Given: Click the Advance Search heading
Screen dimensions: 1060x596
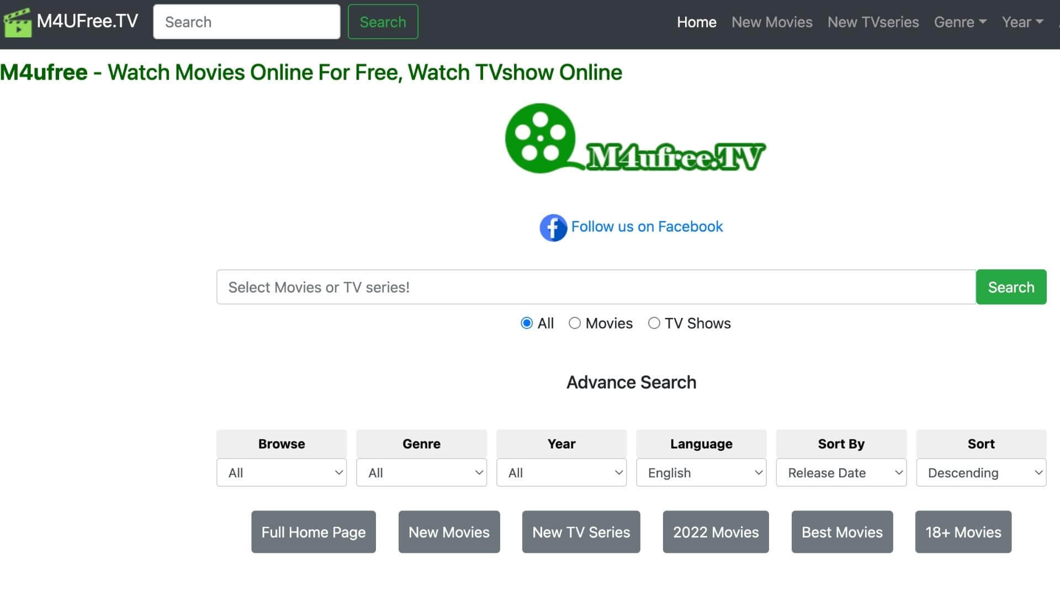Looking at the screenshot, I should tap(632, 382).
